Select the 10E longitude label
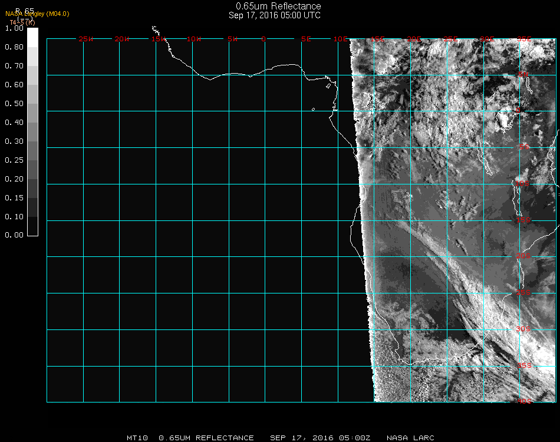The image size is (560, 442). point(341,39)
